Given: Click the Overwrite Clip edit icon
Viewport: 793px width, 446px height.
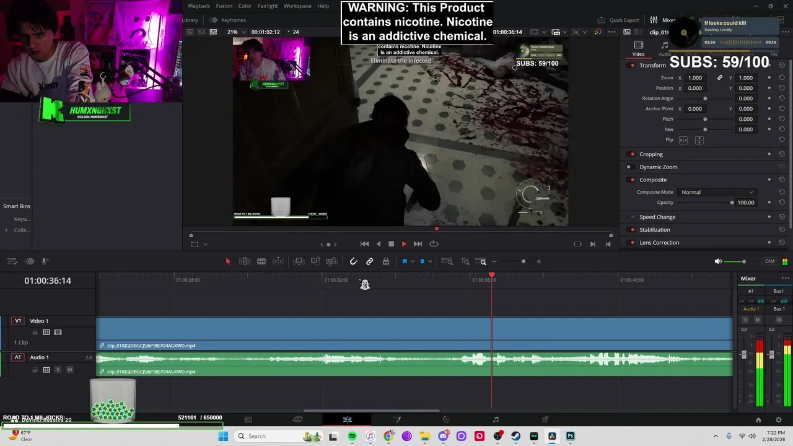Looking at the screenshot, I should point(315,261).
